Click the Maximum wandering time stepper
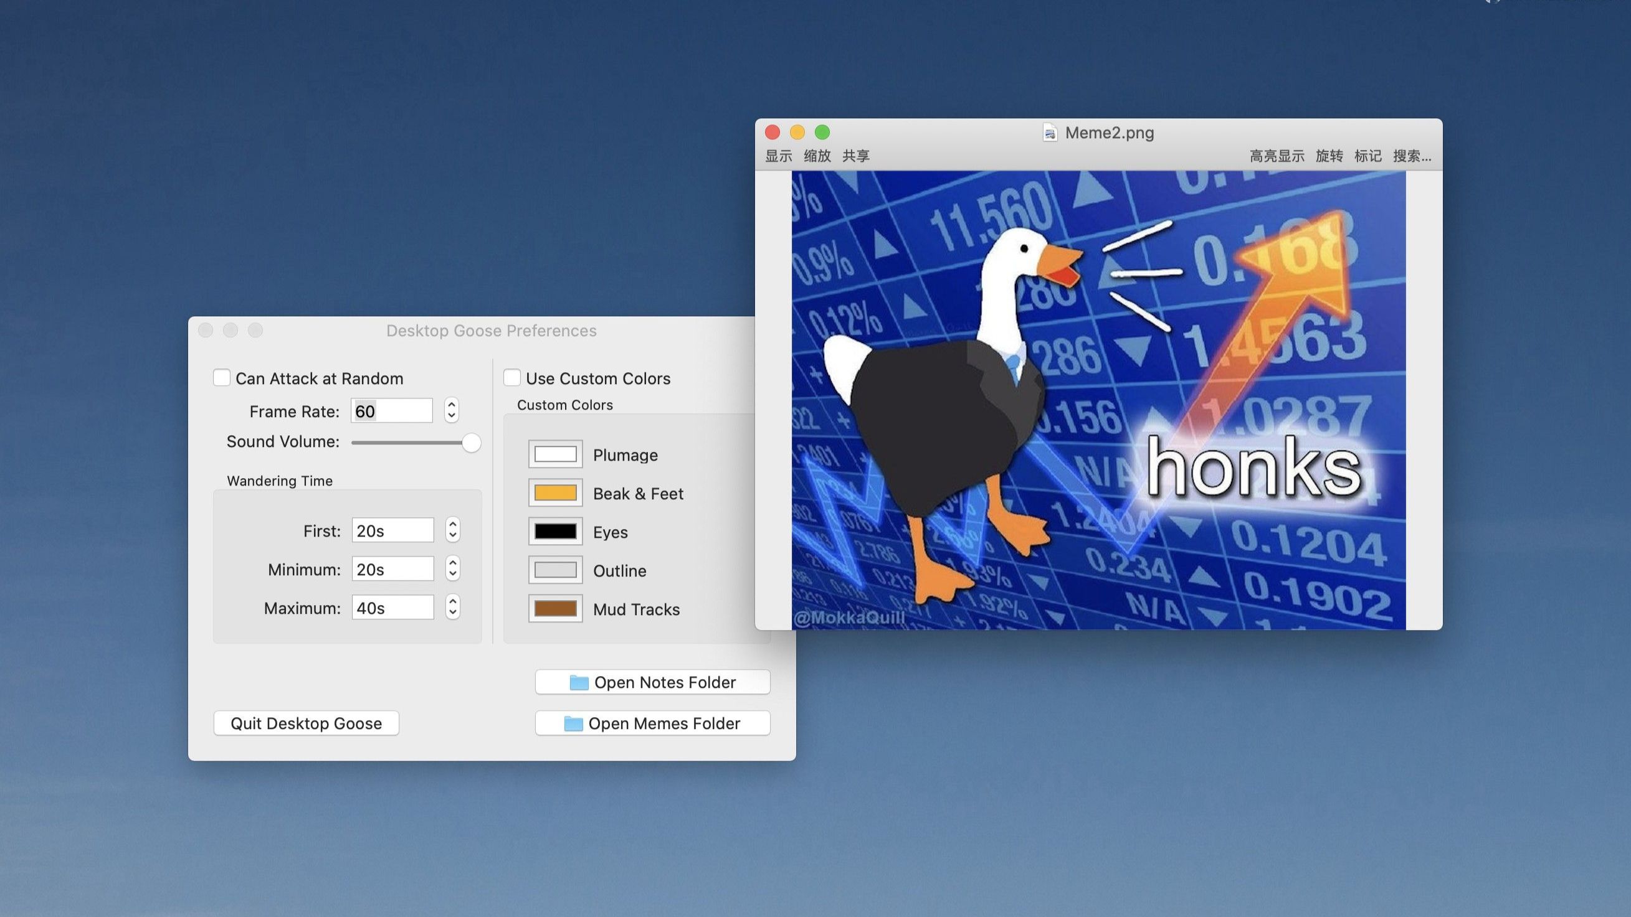The height and width of the screenshot is (917, 1631). tap(452, 608)
